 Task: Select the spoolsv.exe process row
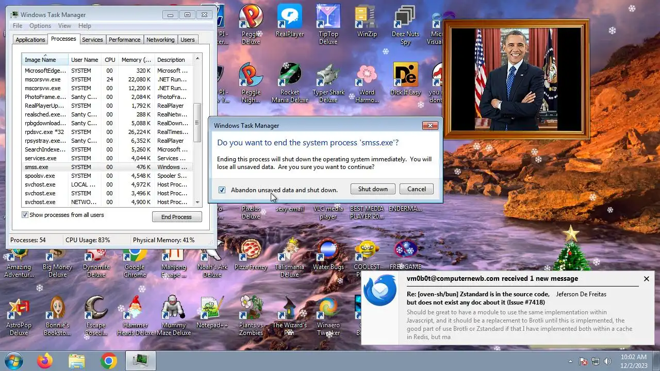pos(107,176)
